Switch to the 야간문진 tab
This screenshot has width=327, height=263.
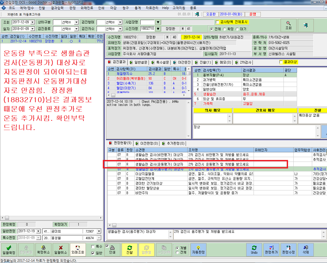182,62
